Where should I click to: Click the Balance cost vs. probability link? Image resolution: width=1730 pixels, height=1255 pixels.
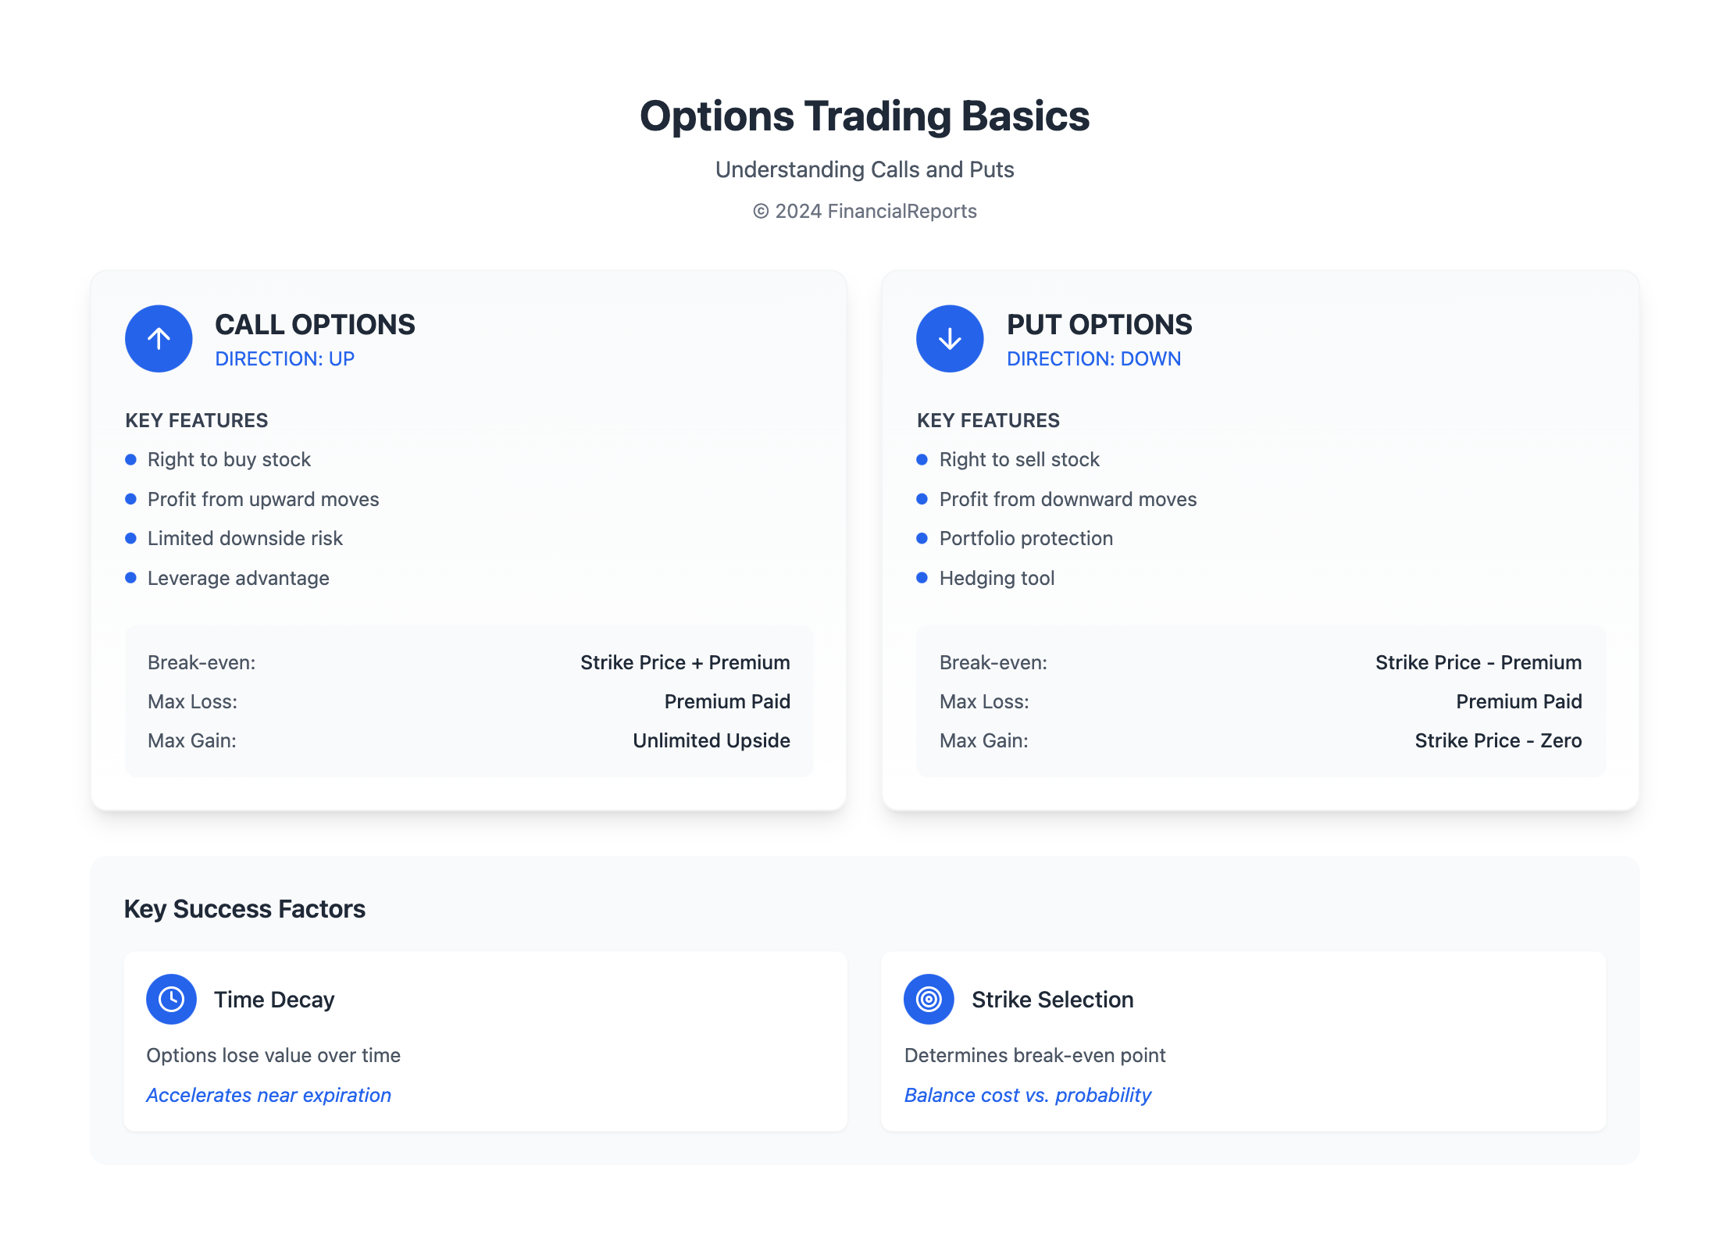(1028, 1095)
